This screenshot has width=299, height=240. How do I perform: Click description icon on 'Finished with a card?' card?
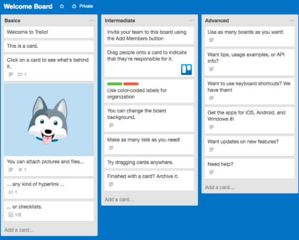click(x=111, y=184)
